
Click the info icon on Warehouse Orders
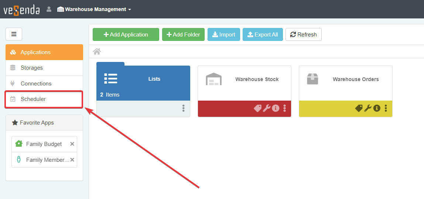point(377,108)
